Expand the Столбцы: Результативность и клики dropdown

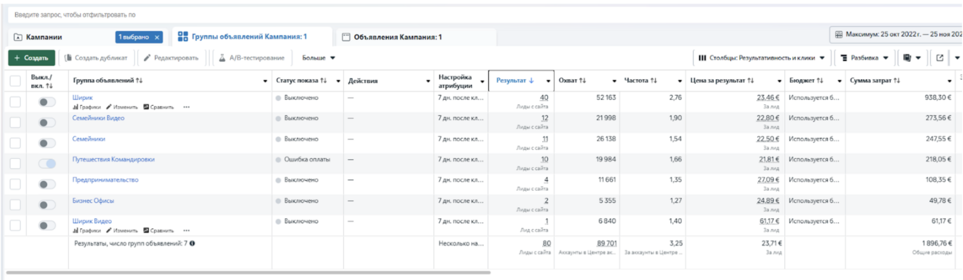click(761, 58)
